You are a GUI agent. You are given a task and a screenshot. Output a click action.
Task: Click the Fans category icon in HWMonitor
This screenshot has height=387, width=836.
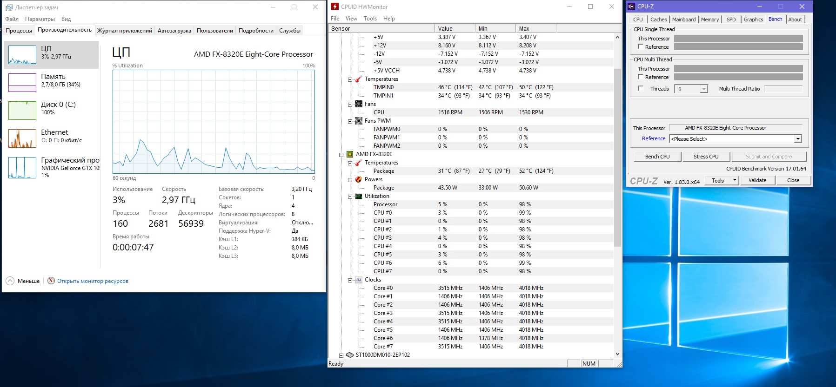pos(359,104)
